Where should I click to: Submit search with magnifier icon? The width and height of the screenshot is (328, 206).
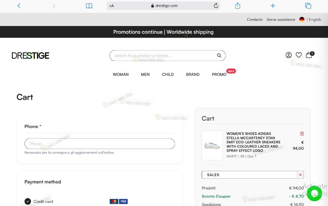pyautogui.click(x=219, y=56)
